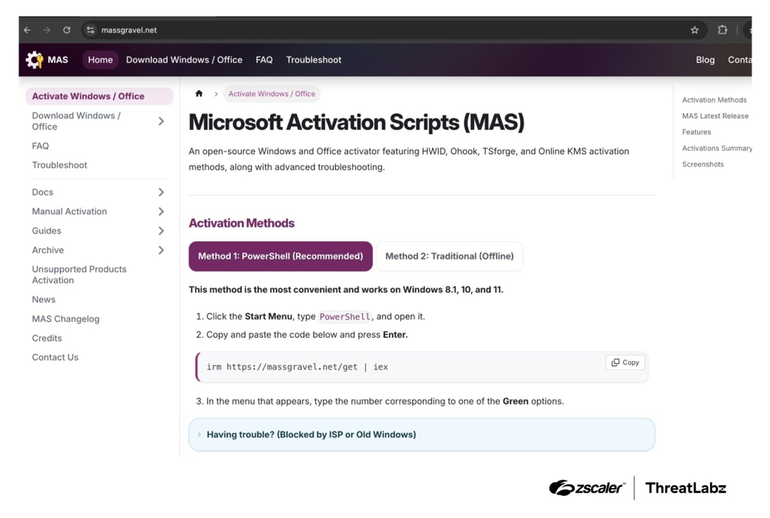The width and height of the screenshot is (770, 518).
Task: Jump to Features in page outline
Action: pyautogui.click(x=696, y=132)
